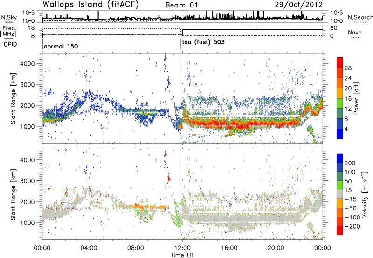Click the frequency axis '18' tick label

(x=31, y=28)
